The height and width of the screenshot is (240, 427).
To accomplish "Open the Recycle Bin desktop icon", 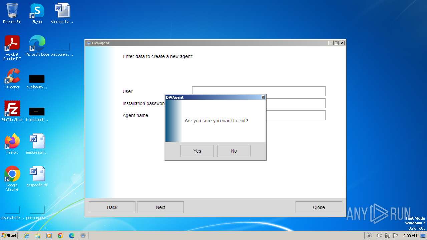I will [12, 13].
